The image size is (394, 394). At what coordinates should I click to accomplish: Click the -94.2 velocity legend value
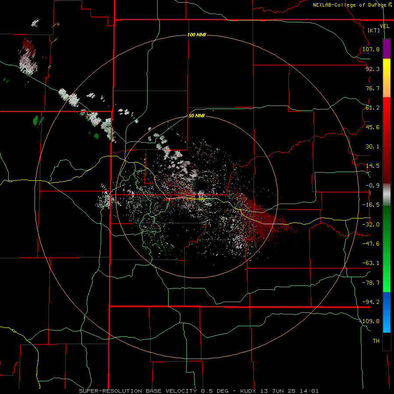pyautogui.click(x=371, y=302)
